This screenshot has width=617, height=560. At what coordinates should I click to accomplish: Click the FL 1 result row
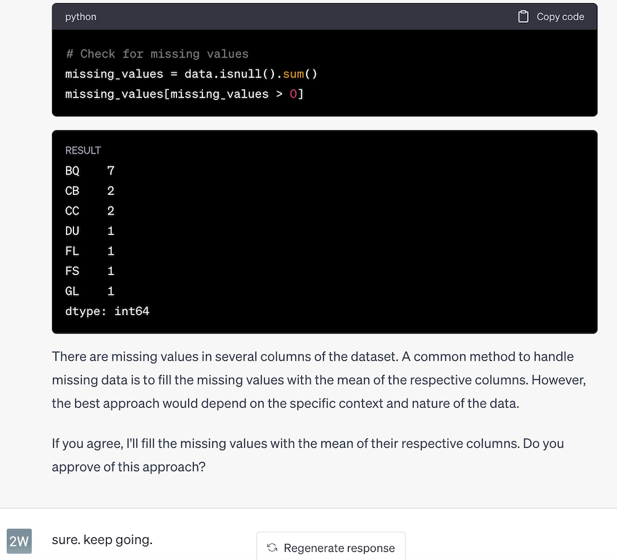89,251
